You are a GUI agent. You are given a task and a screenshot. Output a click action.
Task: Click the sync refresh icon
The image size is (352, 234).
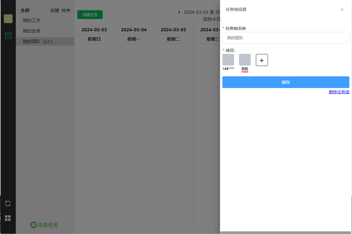pyautogui.click(x=8, y=204)
